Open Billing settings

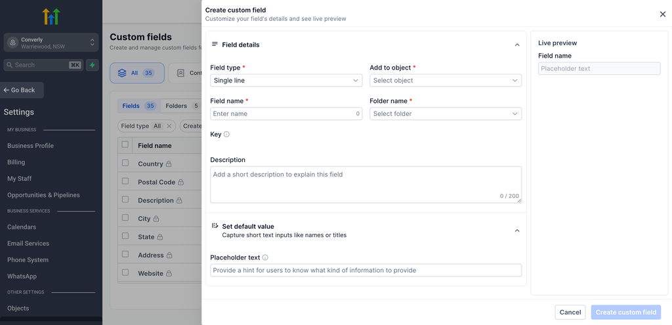[16, 162]
